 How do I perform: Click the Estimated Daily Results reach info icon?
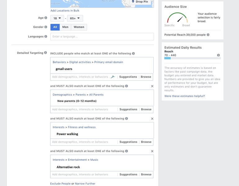[219, 55]
